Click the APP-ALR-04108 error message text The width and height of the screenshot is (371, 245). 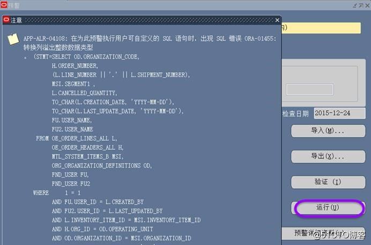pyautogui.click(x=150, y=39)
